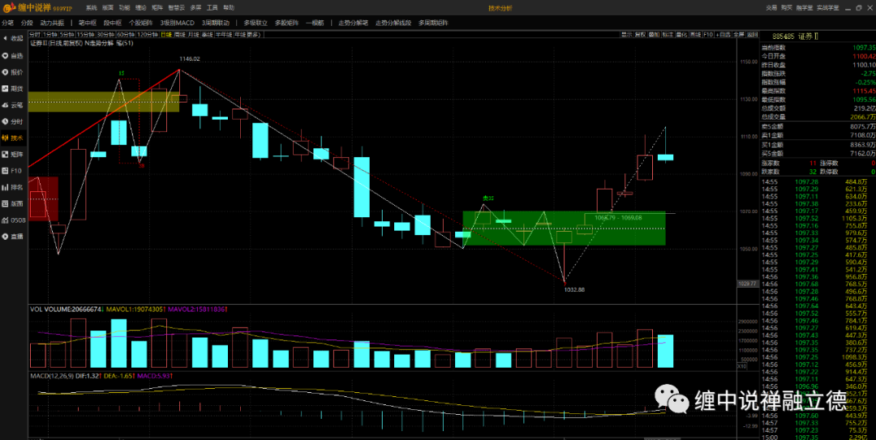Open 报价 quotes in sidebar
The width and height of the screenshot is (876, 440).
12,72
